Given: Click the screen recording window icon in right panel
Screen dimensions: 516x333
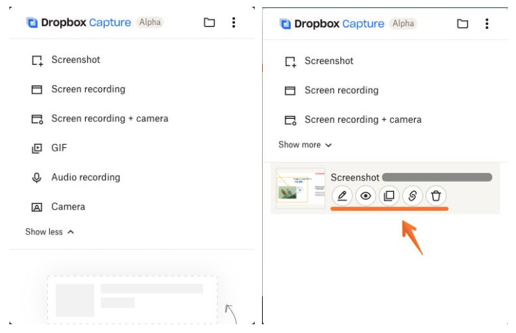Looking at the screenshot, I should coord(290,91).
